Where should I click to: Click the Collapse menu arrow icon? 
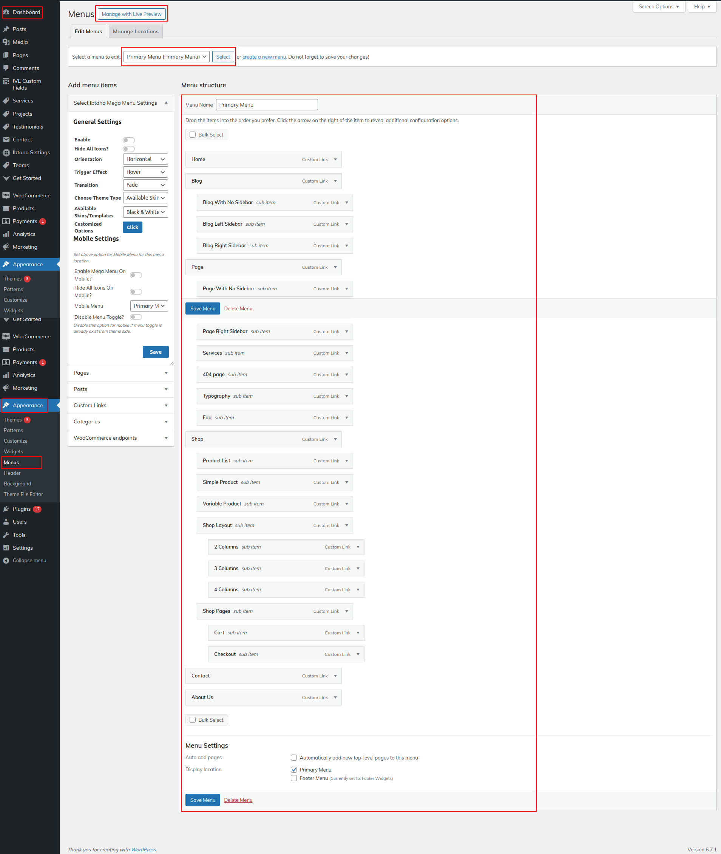(x=6, y=560)
